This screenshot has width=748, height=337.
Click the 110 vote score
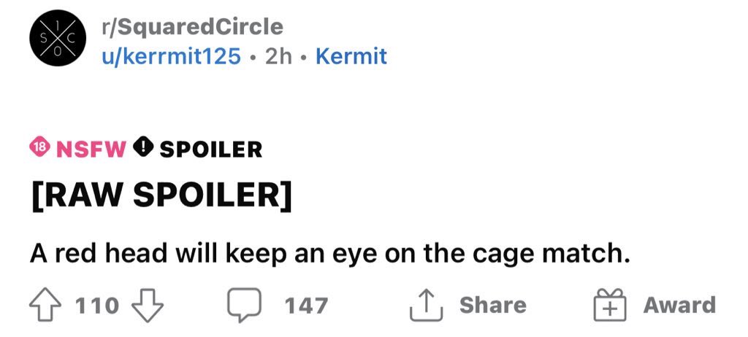point(97,305)
